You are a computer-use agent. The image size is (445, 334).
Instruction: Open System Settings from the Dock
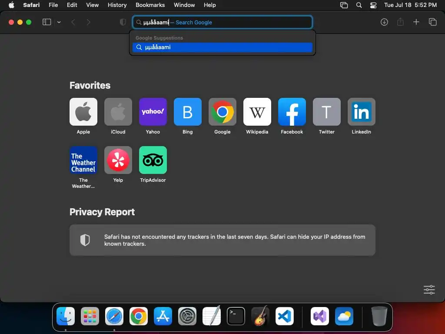coord(187,316)
